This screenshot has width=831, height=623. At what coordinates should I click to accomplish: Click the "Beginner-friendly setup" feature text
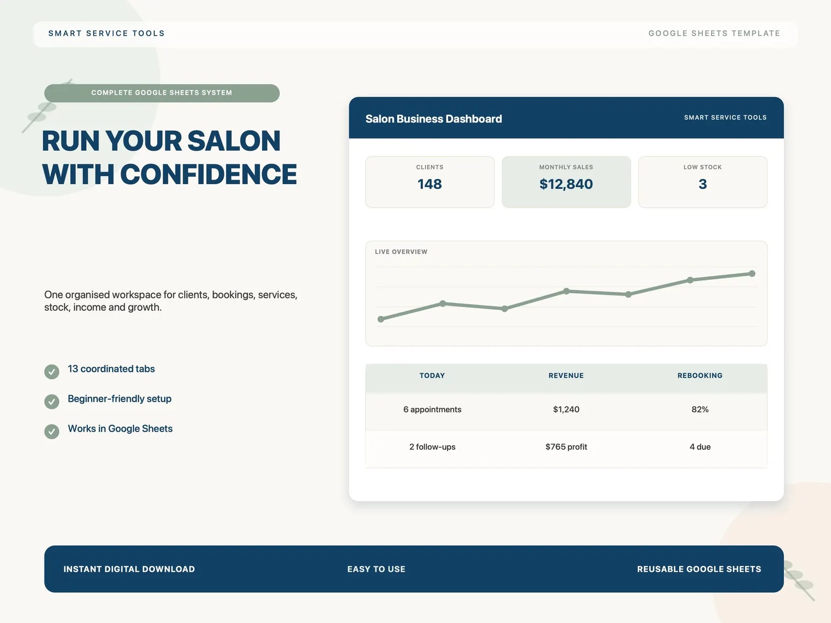(120, 399)
